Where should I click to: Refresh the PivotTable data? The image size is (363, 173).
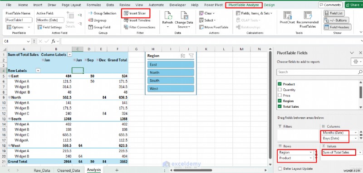point(167,19)
